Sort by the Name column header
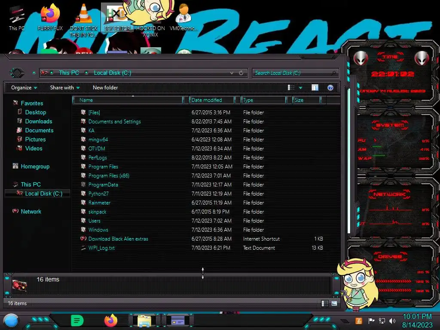The height and width of the screenshot is (330, 440). pos(128,100)
